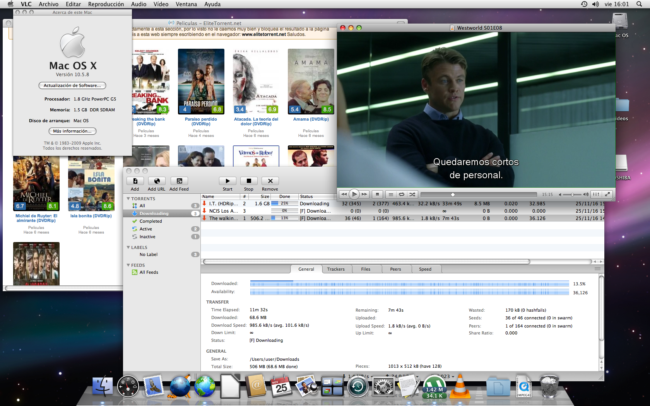Click Más información button
The height and width of the screenshot is (406, 650).
[72, 131]
